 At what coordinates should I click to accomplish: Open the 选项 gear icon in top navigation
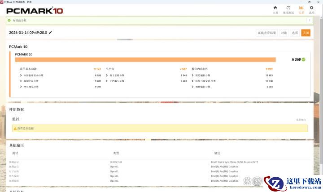coord(311,8)
